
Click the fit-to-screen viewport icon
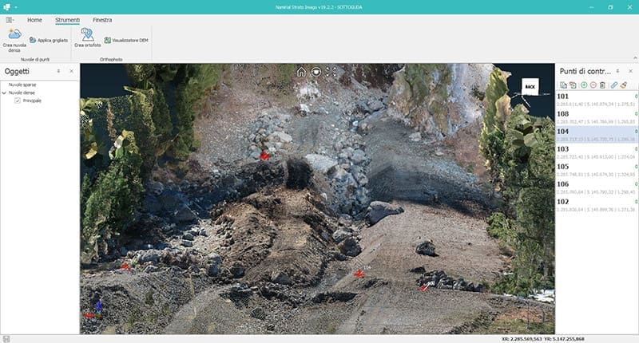coord(330,72)
